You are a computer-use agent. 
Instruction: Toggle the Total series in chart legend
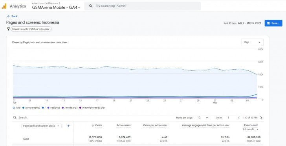pyautogui.click(x=16, y=107)
